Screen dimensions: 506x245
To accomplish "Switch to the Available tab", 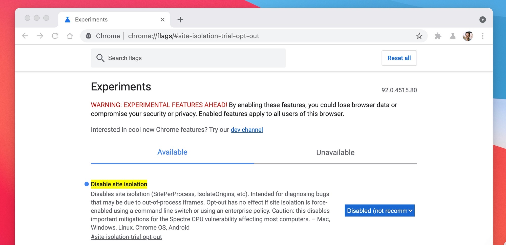I will pos(172,152).
